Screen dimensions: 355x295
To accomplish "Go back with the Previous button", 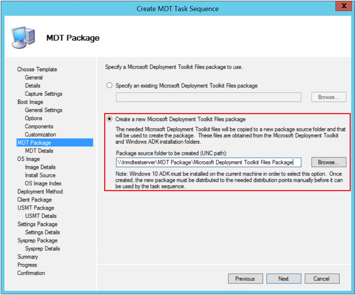I will (x=245, y=279).
